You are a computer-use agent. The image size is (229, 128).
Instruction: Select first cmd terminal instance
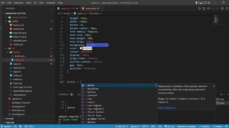click(x=220, y=99)
